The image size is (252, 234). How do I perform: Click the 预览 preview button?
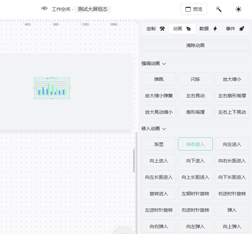[194, 9]
